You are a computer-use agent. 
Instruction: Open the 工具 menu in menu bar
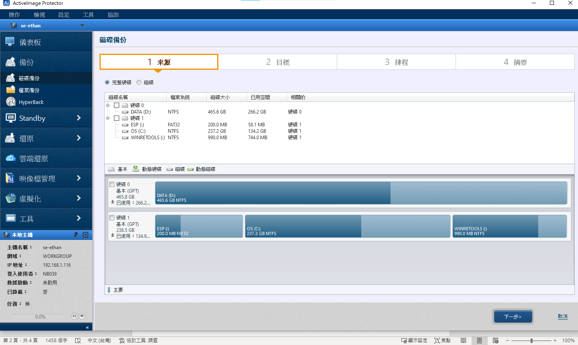pos(88,15)
